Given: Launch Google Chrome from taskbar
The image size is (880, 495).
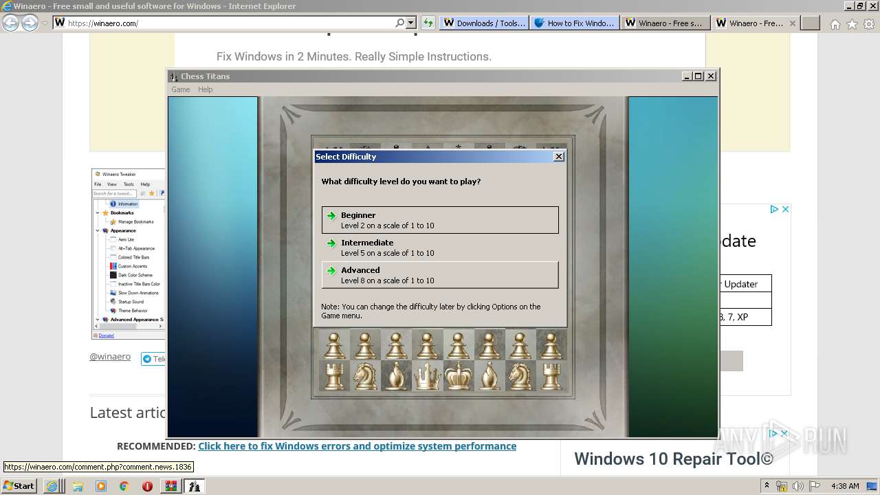Looking at the screenshot, I should pyautogui.click(x=124, y=486).
